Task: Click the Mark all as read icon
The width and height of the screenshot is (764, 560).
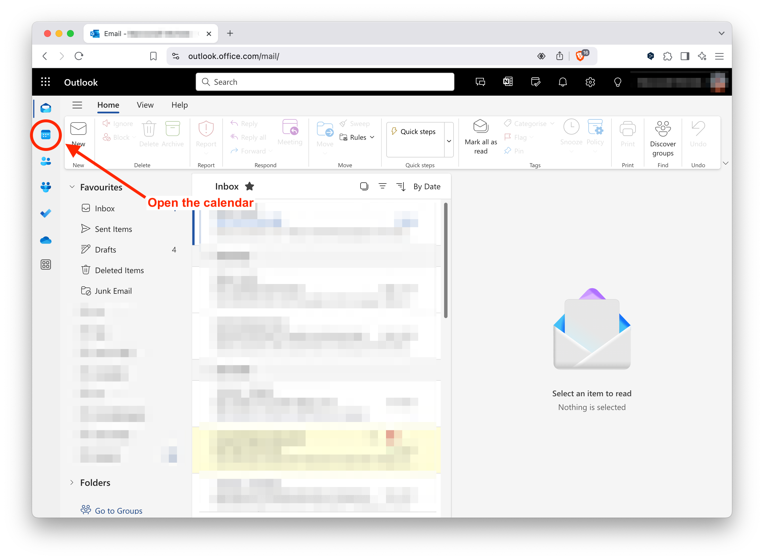Action: 480,127
